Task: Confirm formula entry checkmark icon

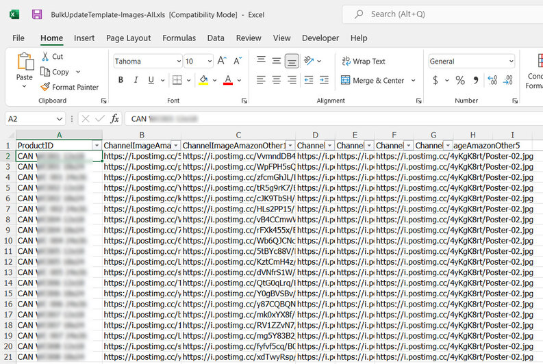Action: click(x=100, y=118)
